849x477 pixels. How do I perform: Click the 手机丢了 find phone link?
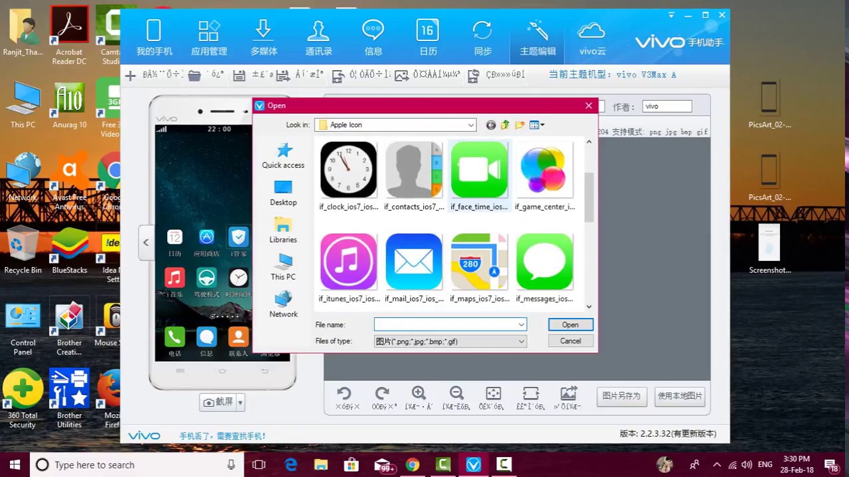point(222,436)
